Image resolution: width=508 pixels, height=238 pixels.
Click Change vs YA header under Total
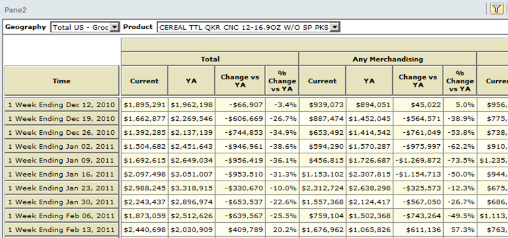[239, 81]
